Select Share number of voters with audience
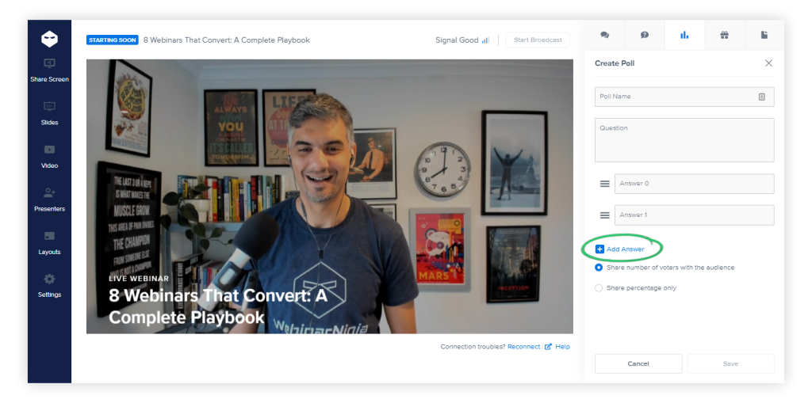The width and height of the screenshot is (812, 403). 599,268
